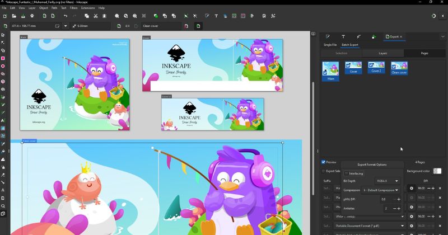
Task: Remove the first export format row
Action: pyautogui.click(x=440, y=188)
